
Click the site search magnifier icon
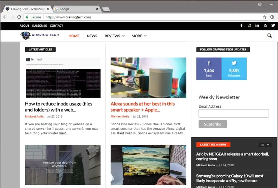coord(269,36)
